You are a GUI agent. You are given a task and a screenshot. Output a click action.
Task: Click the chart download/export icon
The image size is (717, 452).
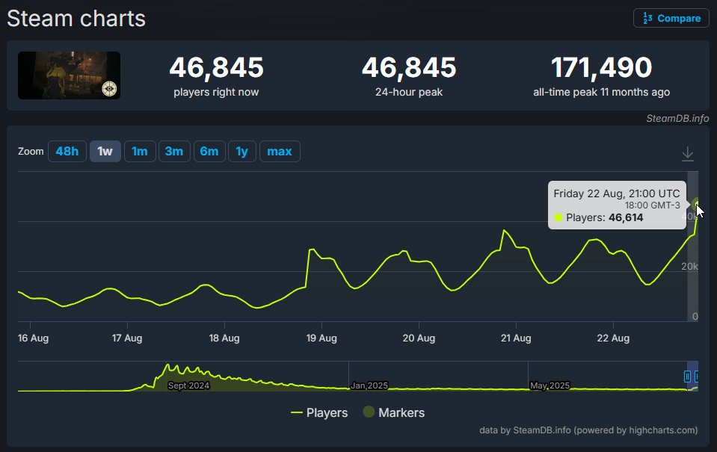[x=687, y=152]
